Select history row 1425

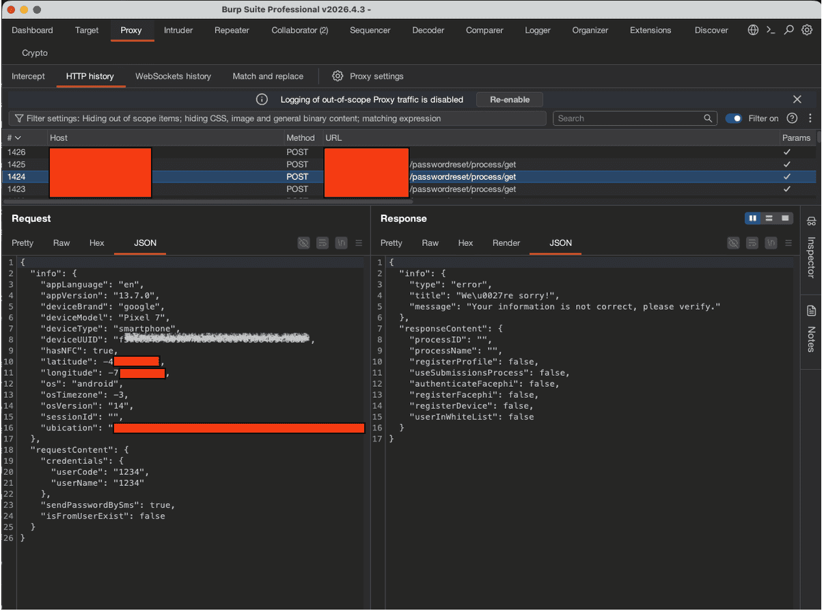click(409, 164)
